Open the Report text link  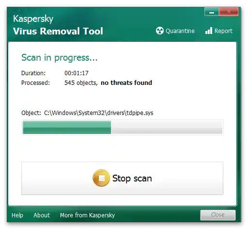point(223,31)
